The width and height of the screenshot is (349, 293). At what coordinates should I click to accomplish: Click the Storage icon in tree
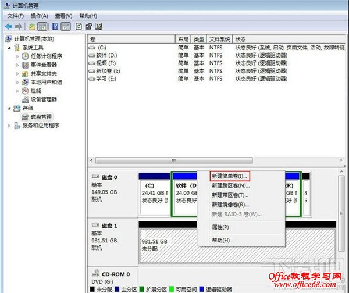tap(17, 108)
